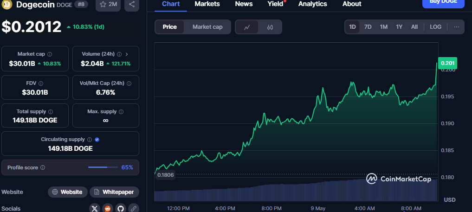Open the Yield tab
The image size is (472, 212).
coord(275,4)
